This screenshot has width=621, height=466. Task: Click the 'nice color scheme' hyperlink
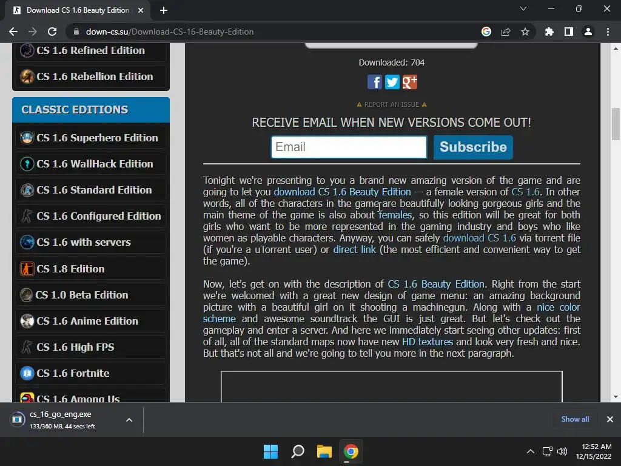pos(559,307)
